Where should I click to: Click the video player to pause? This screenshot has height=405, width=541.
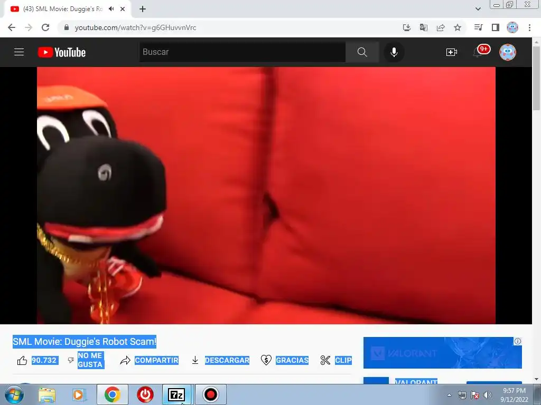pos(266,195)
